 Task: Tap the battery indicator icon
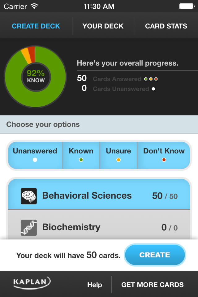(x=187, y=6)
